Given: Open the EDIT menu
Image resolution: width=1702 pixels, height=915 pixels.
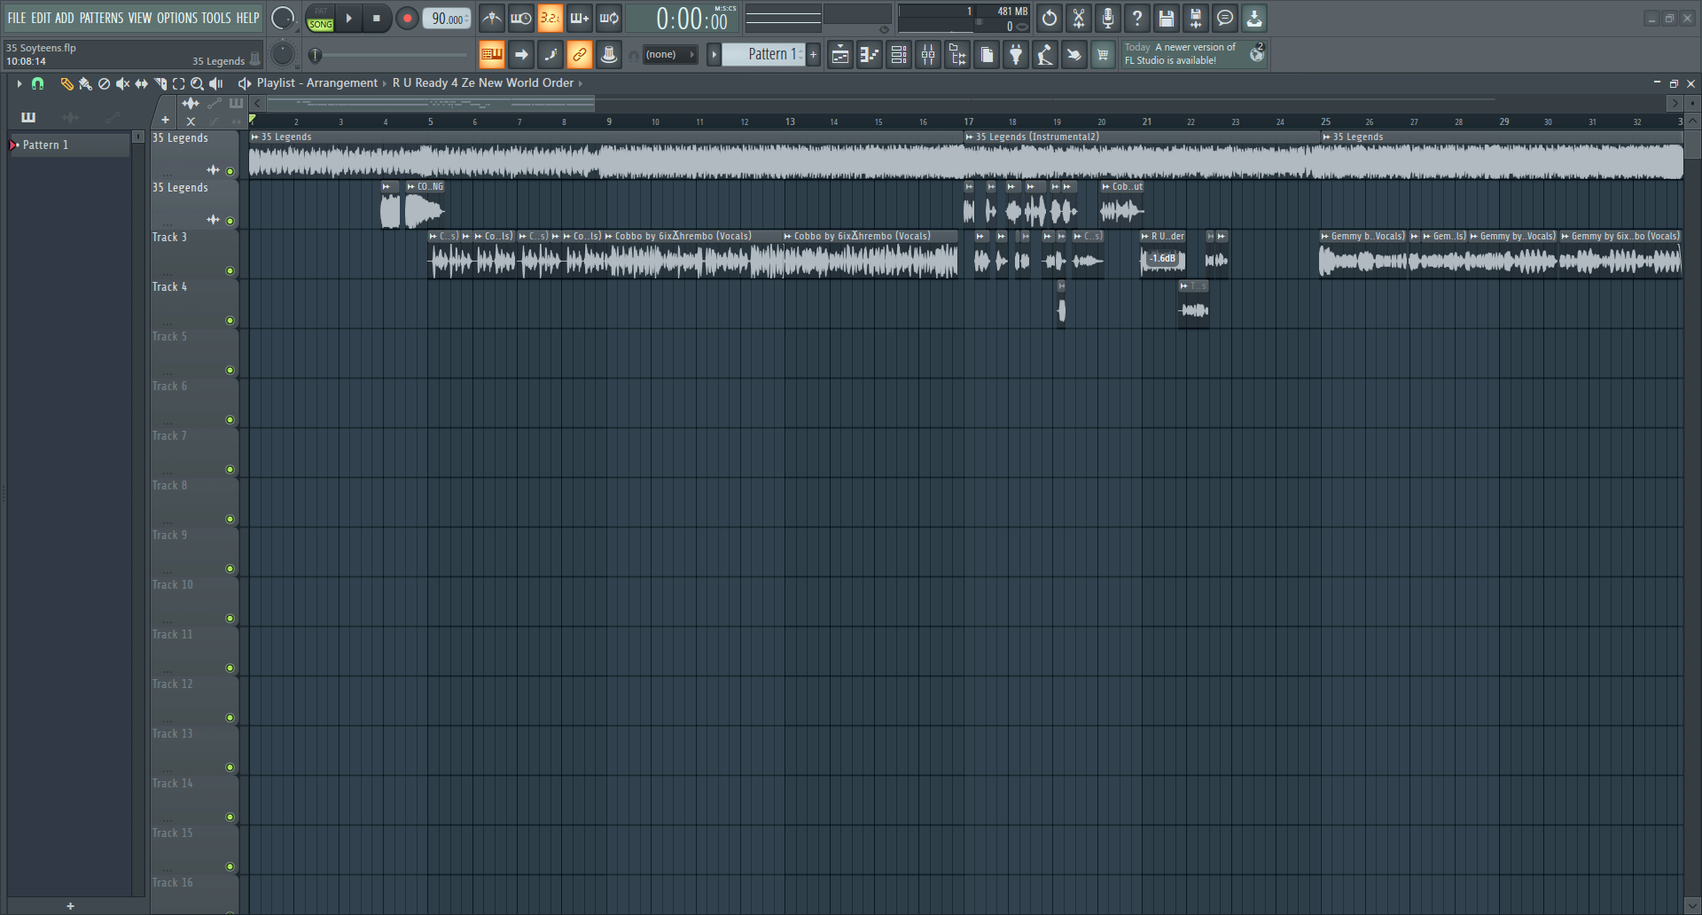Looking at the screenshot, I should pos(41,18).
